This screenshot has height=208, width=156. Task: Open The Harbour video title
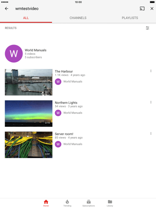coord(64,71)
